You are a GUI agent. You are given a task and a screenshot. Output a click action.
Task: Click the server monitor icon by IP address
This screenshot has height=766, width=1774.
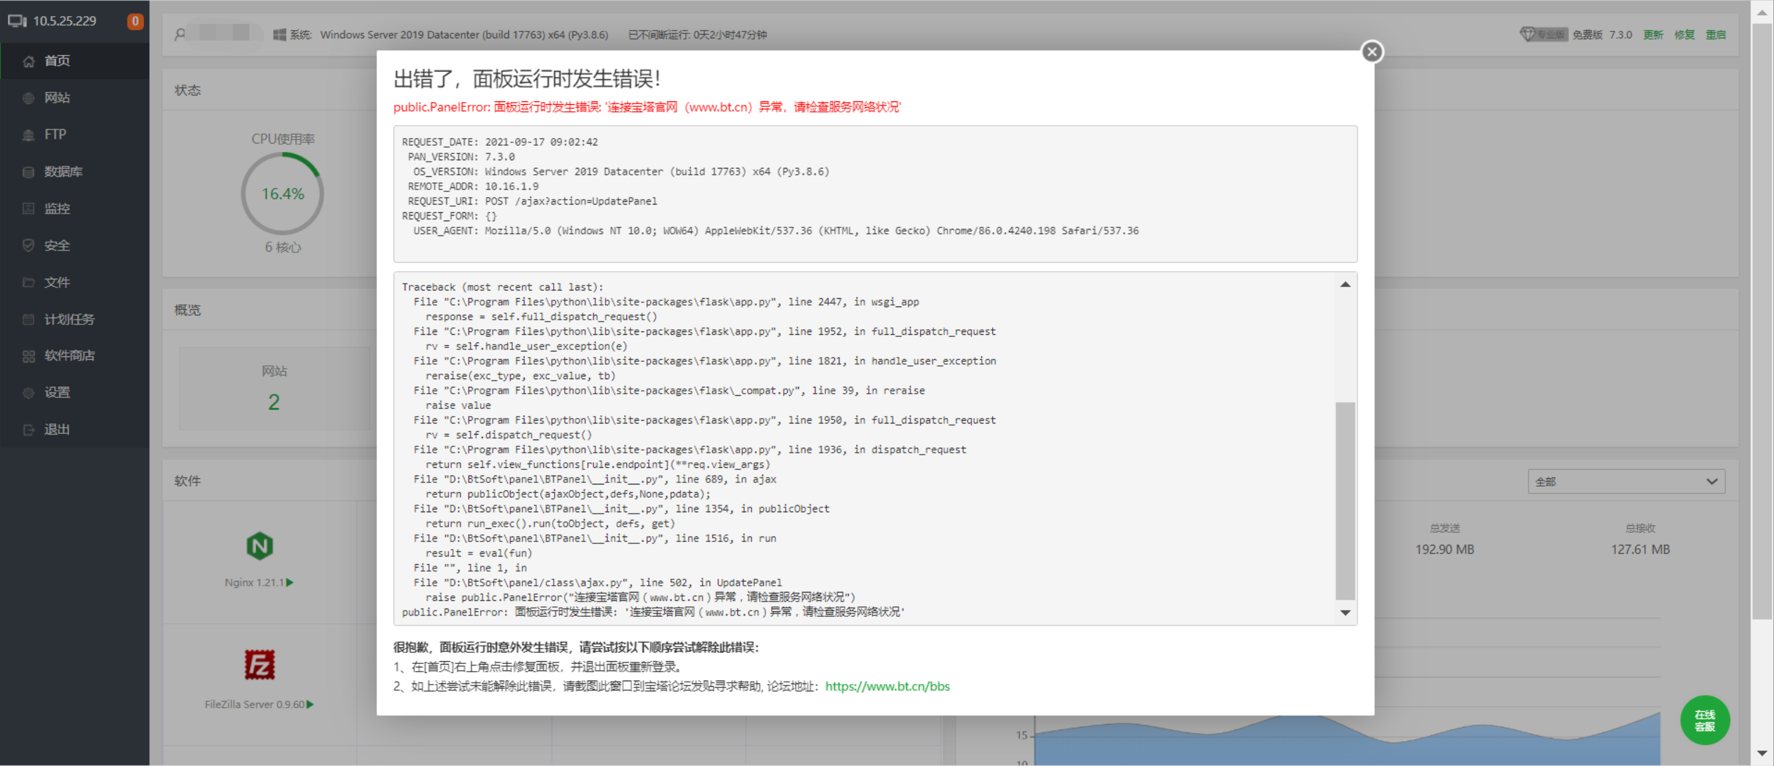(17, 21)
